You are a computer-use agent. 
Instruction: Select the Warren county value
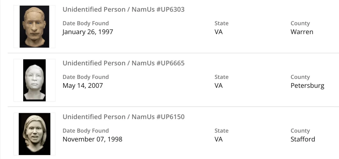coord(302,32)
